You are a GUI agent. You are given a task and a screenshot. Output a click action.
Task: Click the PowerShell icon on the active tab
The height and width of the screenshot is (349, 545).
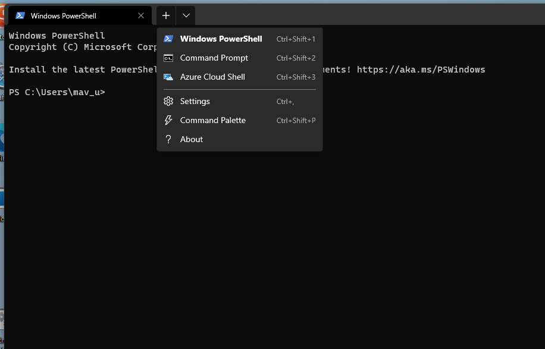(x=21, y=15)
